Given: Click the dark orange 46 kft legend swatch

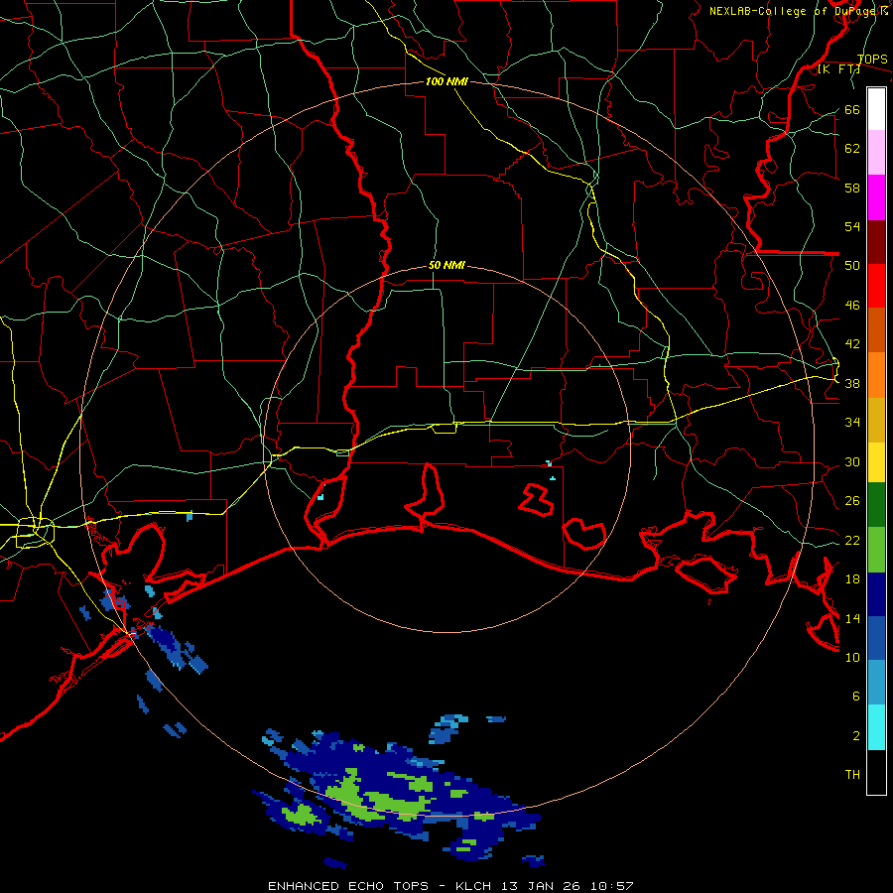Looking at the screenshot, I should click(x=876, y=330).
